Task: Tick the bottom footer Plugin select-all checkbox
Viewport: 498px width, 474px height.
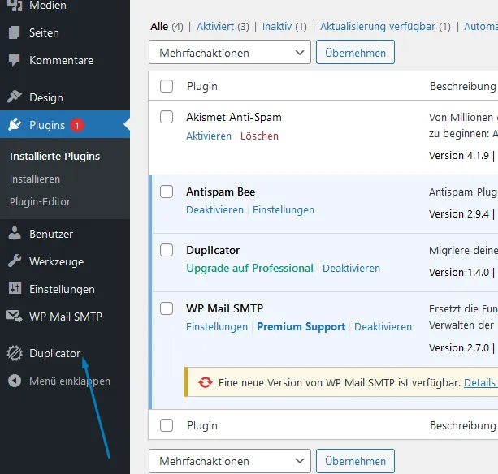Action: pyautogui.click(x=167, y=425)
